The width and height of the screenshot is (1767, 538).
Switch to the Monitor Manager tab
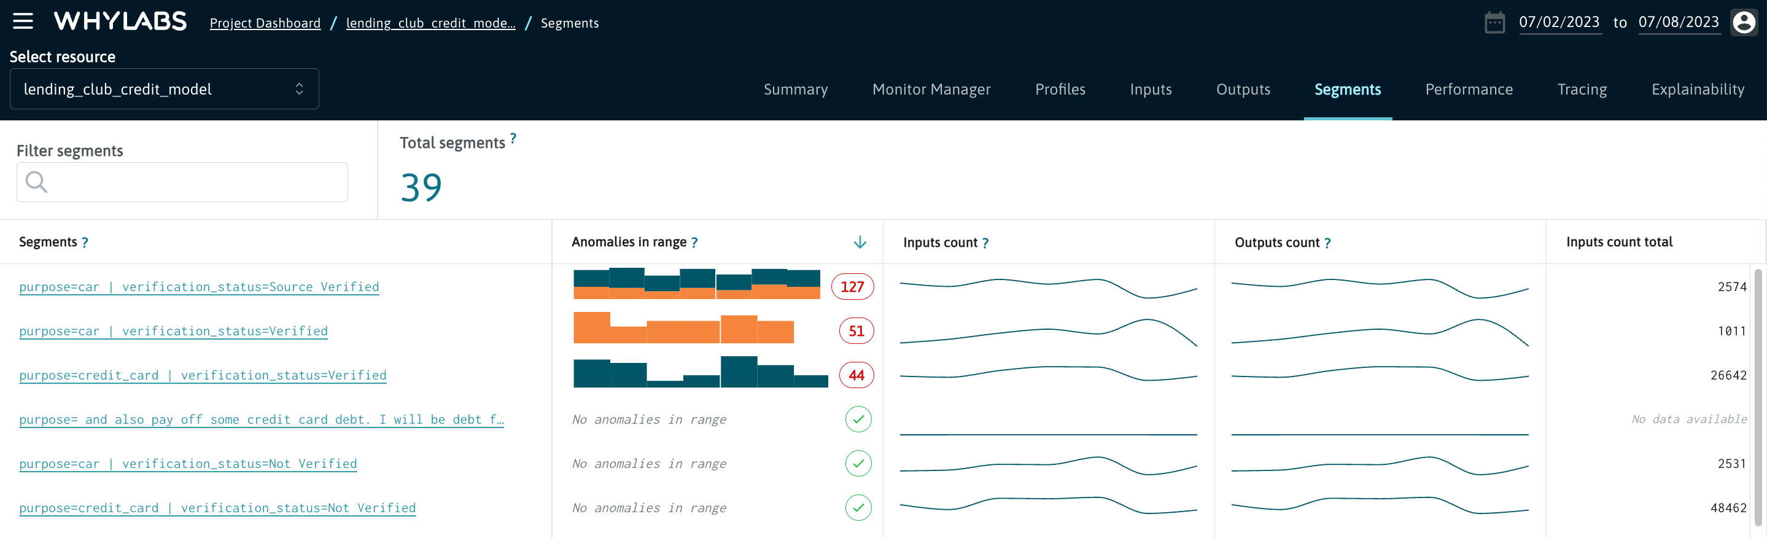point(931,90)
